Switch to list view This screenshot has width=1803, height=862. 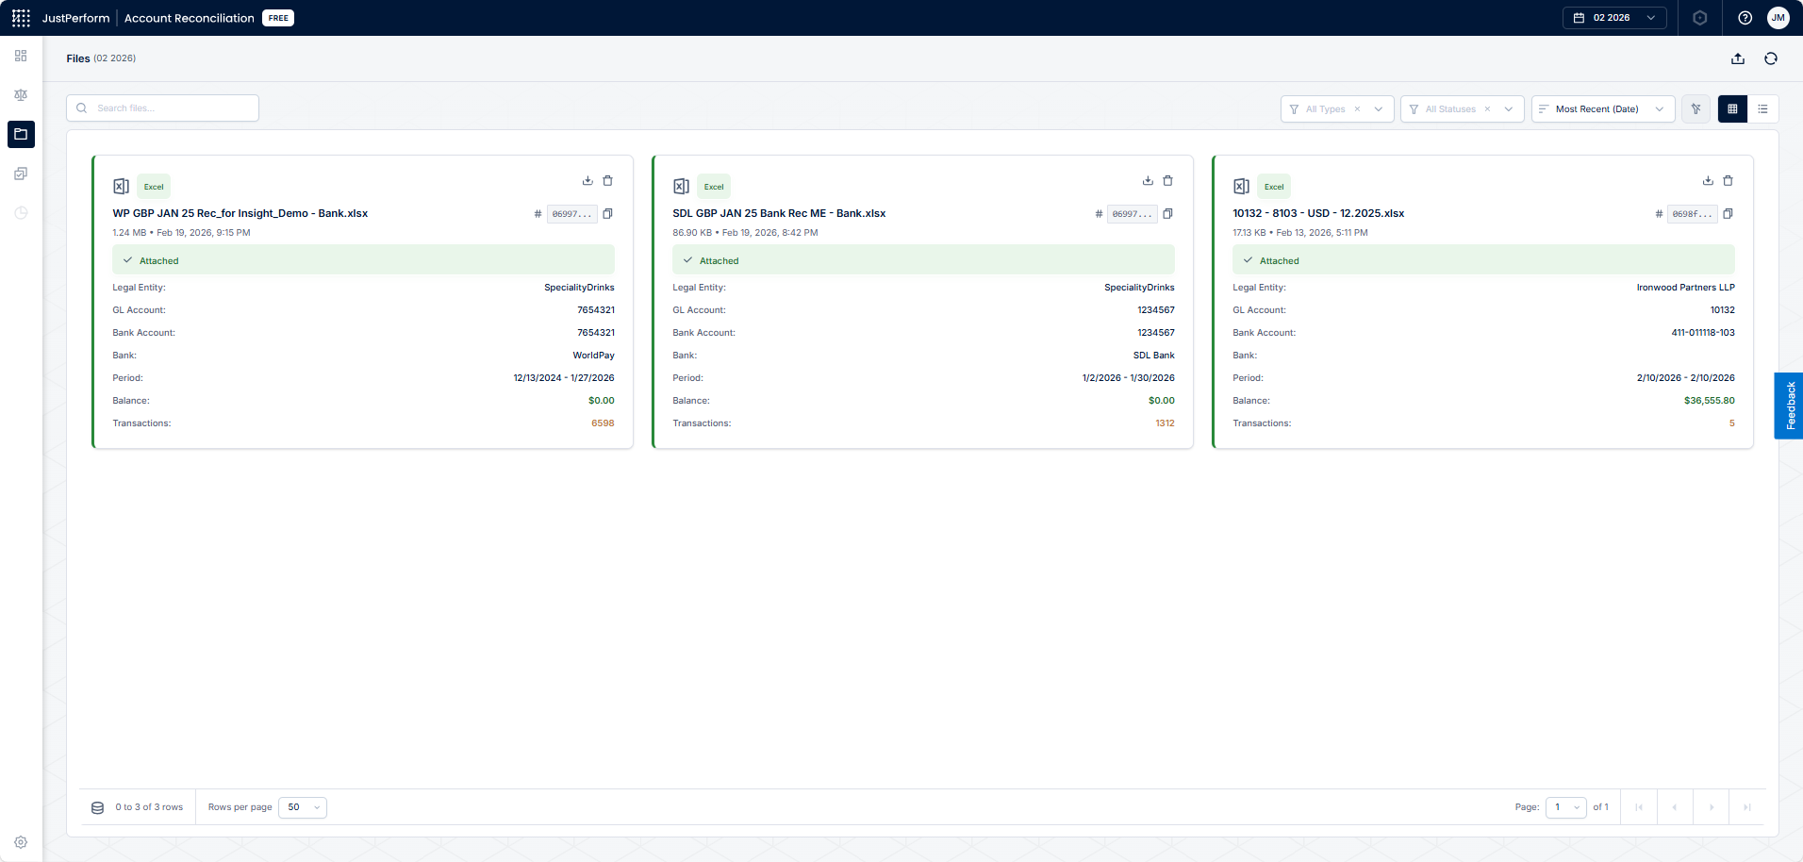tap(1762, 109)
